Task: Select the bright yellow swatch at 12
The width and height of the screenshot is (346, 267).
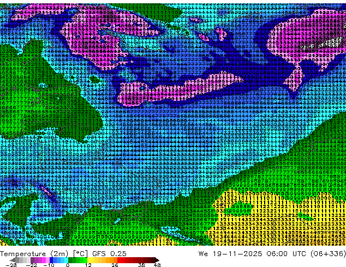Action: pos(89,260)
